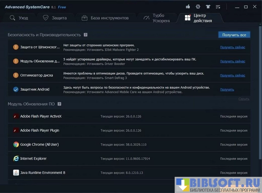This screenshot has width=262, height=193.
Task: Click the help icon beside Безопасность и Производительность
Action: (x=85, y=35)
